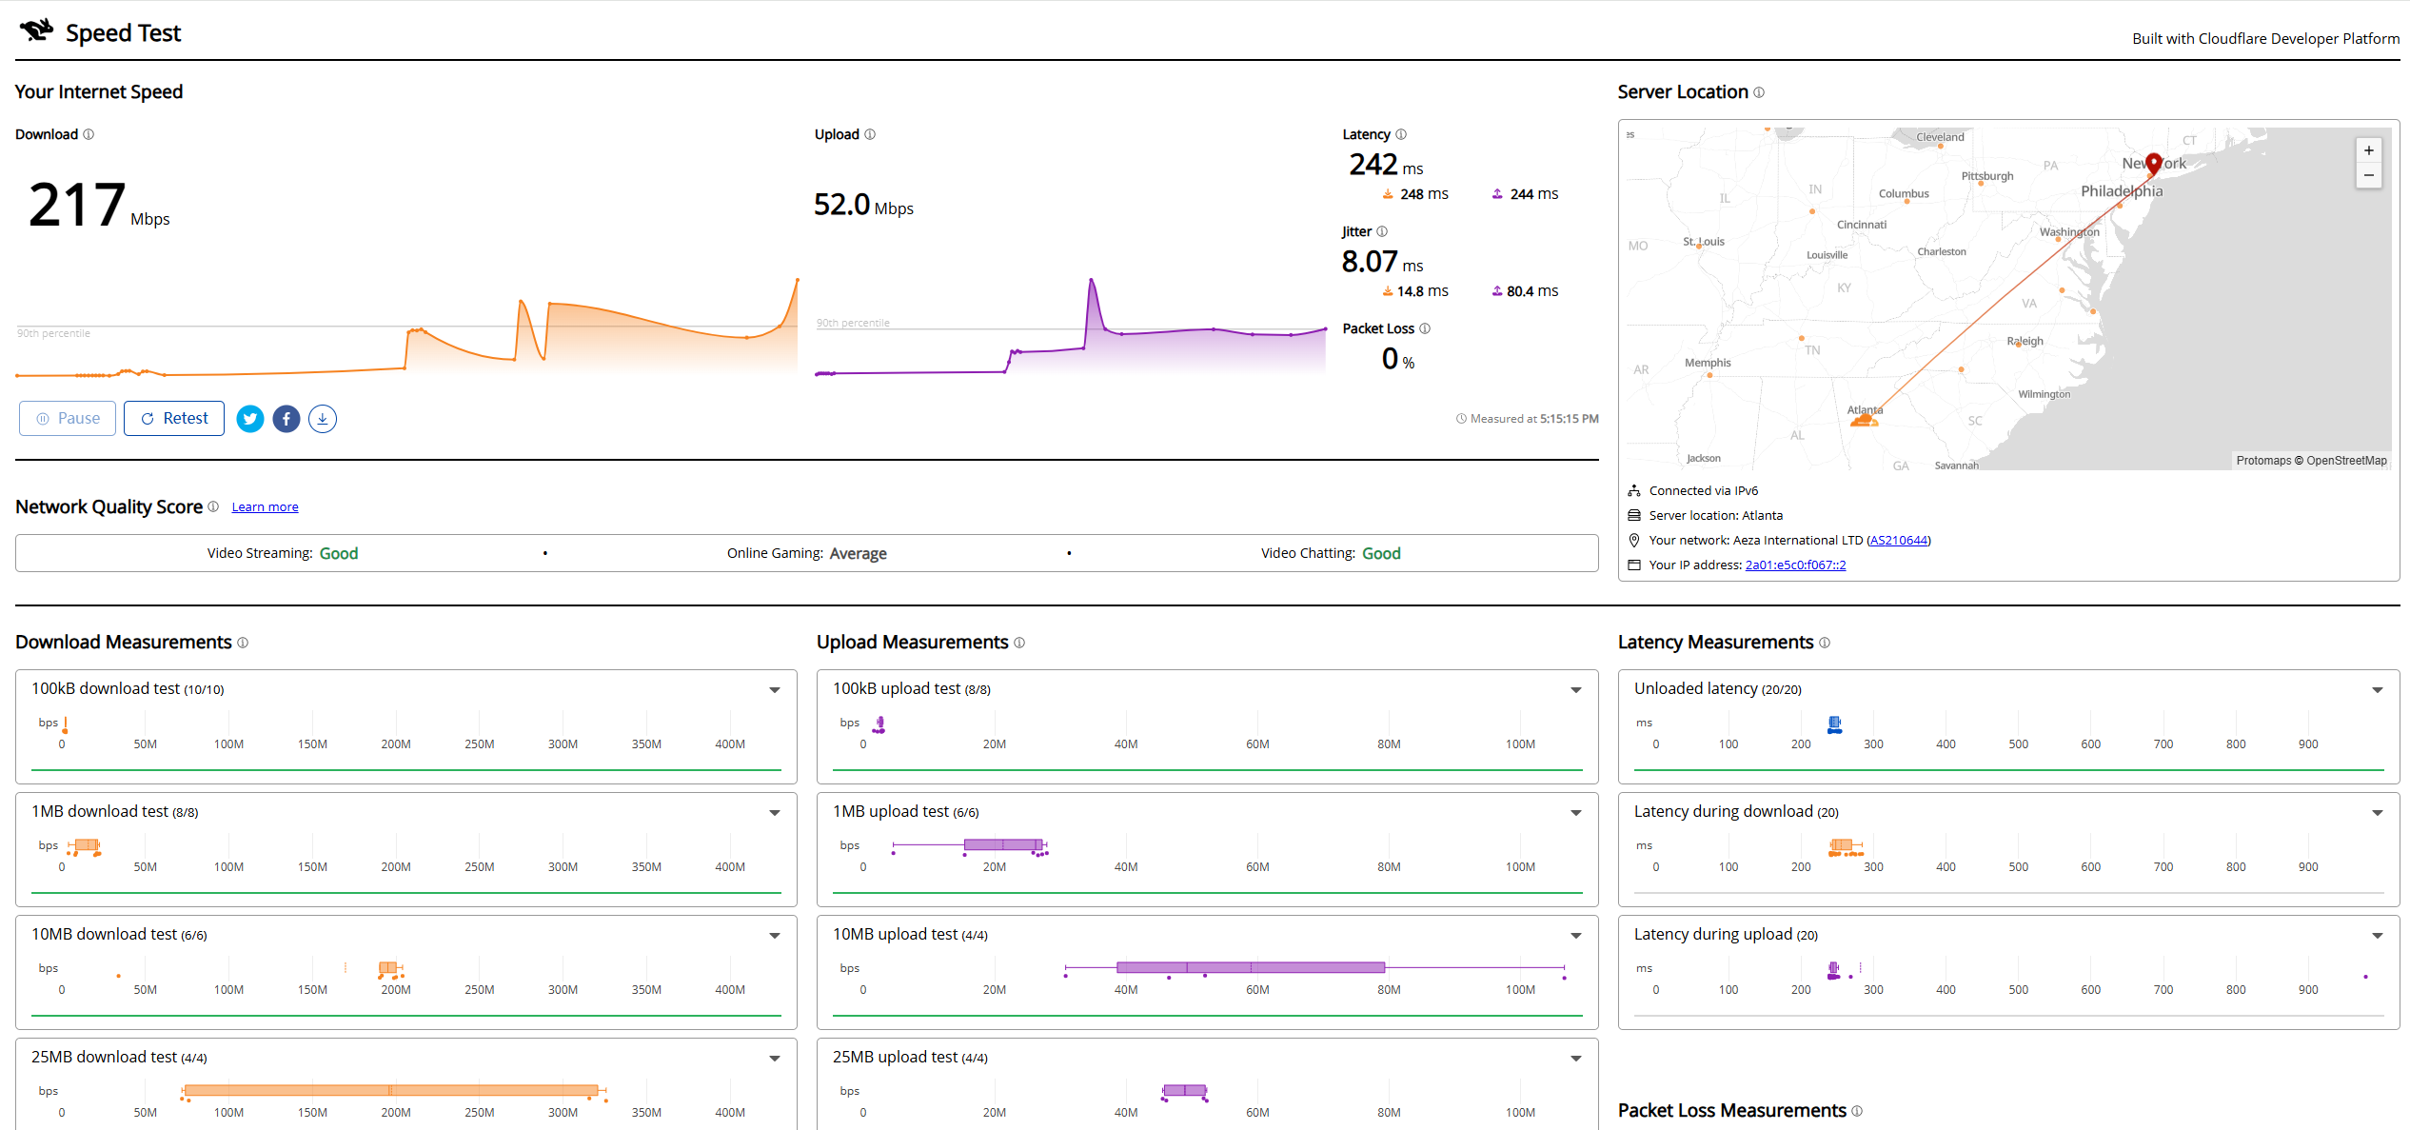Click the download speed chart
Image resolution: width=2410 pixels, height=1130 pixels.
point(406,327)
